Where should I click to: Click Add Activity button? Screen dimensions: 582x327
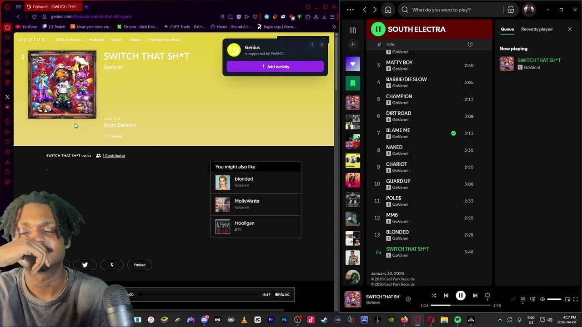tap(275, 66)
